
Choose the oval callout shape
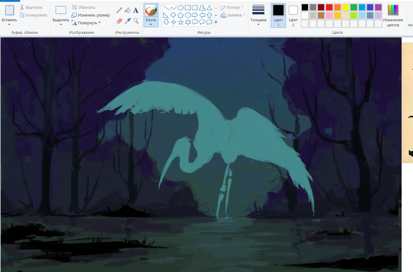[202, 22]
